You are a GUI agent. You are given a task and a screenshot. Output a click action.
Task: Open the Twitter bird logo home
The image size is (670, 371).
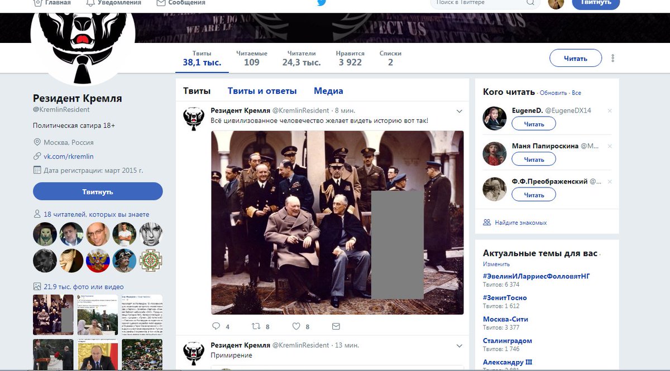(322, 3)
